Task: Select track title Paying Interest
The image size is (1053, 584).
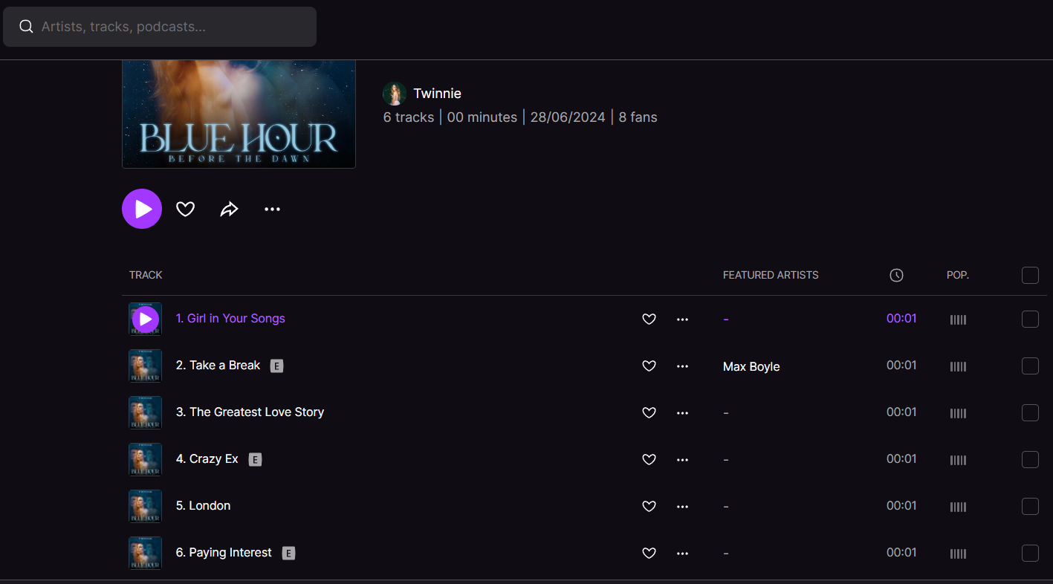Action: [x=224, y=552]
